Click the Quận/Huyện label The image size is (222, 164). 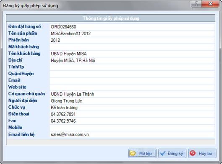pyautogui.click(x=21, y=74)
